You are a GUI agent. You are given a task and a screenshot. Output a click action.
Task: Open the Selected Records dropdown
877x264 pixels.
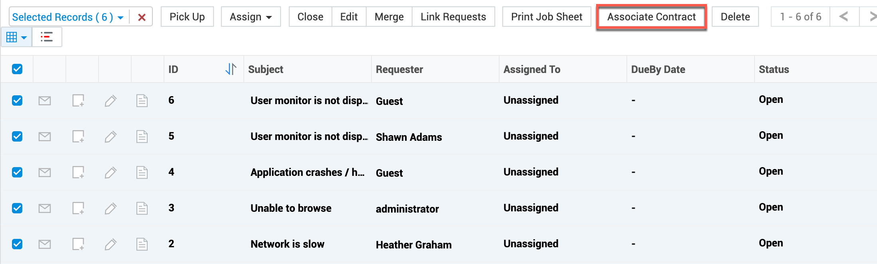coord(68,17)
